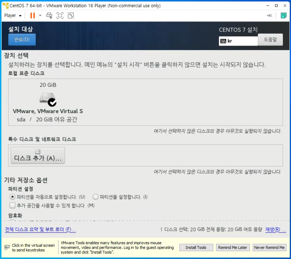Click the 암호화 section heading
This screenshot has height=259, width=291.
click(15, 215)
